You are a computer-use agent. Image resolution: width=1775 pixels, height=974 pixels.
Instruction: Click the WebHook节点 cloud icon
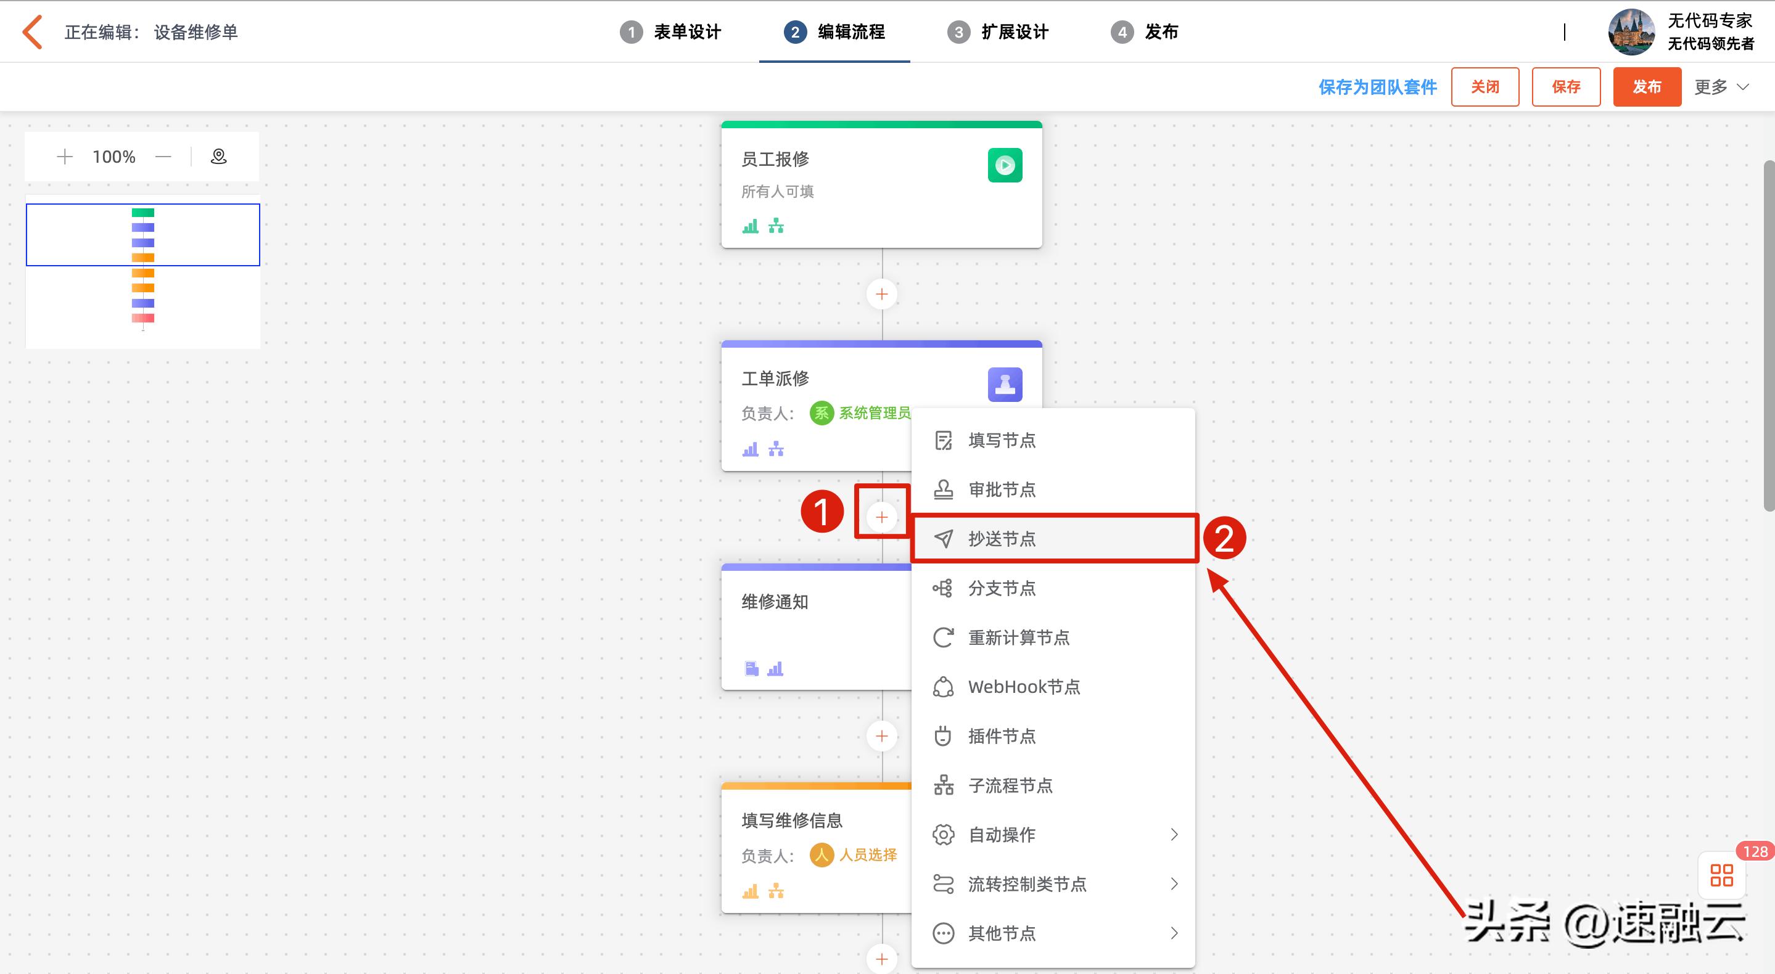coord(942,685)
